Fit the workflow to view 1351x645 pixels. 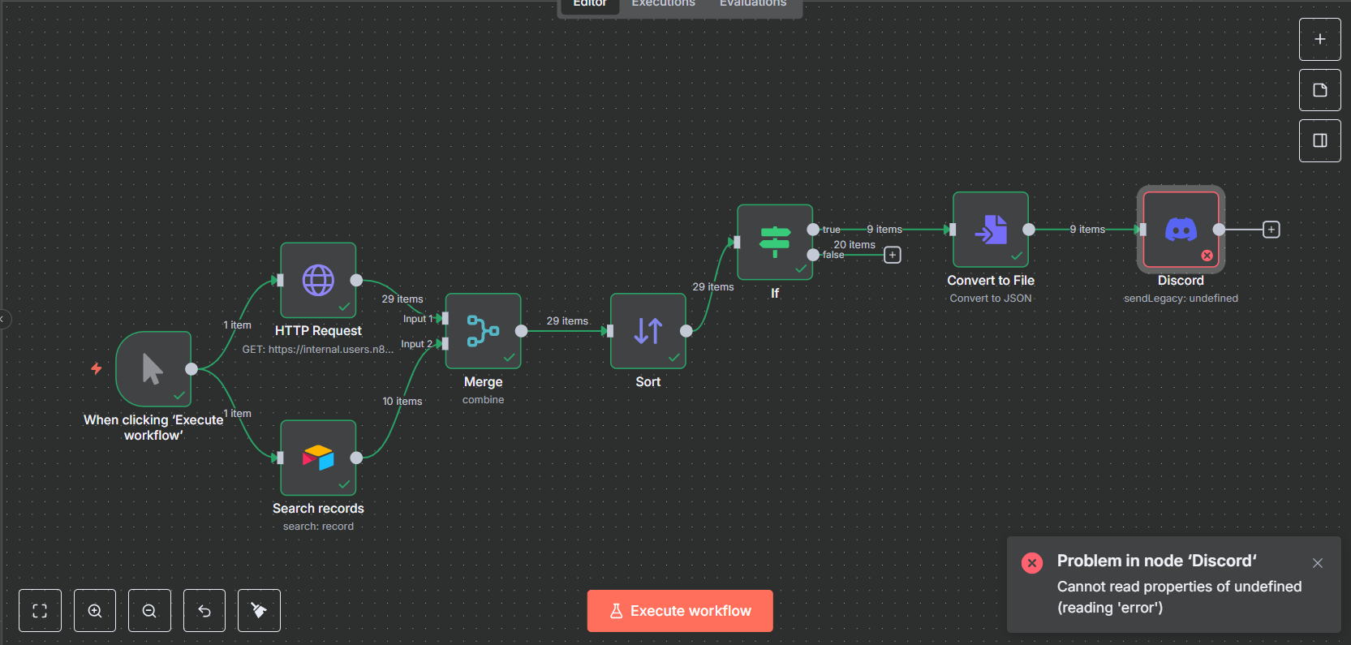click(x=40, y=611)
